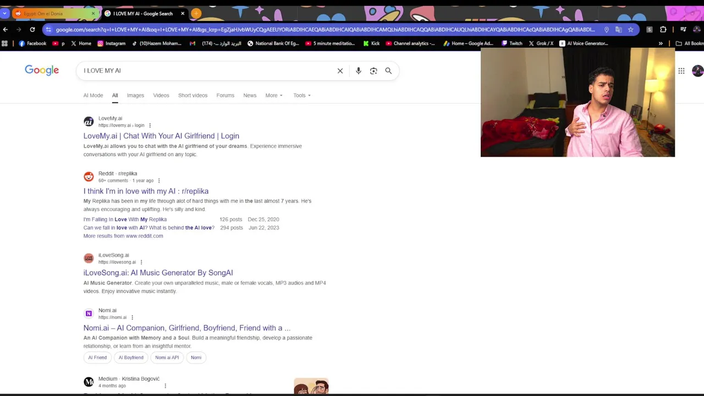
Task: Open the Home – Google Ads bookmark
Action: click(x=468, y=43)
